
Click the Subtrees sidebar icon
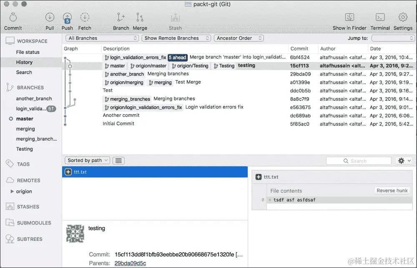[x=10, y=239]
